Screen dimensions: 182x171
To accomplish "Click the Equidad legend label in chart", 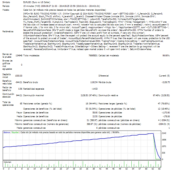I will coord(16,132).
